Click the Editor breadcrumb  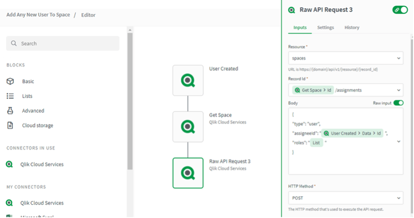click(x=88, y=15)
